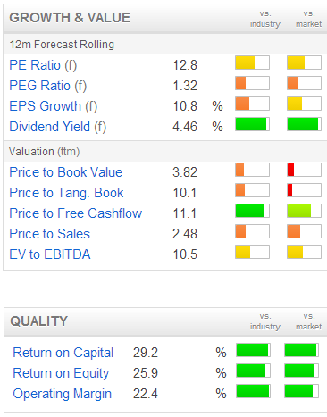
Task: Open the Price to Sales link
Action: click(50, 234)
